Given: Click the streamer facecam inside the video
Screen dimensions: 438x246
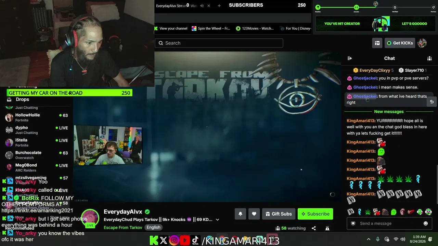Looking at the screenshot, I should click(108, 145).
